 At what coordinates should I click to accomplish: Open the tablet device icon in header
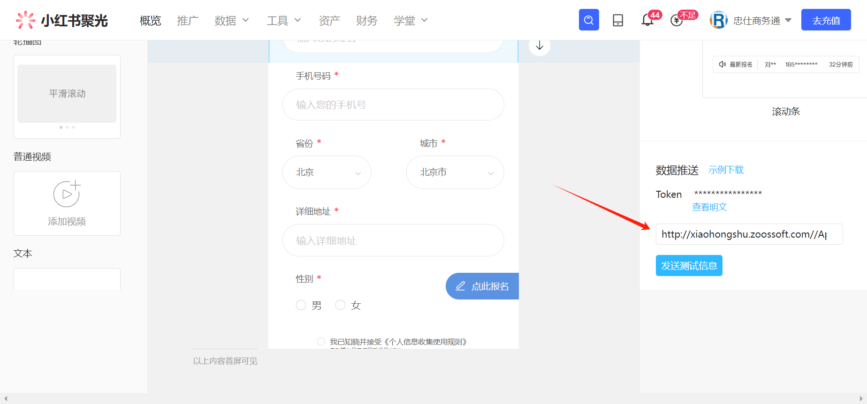[618, 20]
